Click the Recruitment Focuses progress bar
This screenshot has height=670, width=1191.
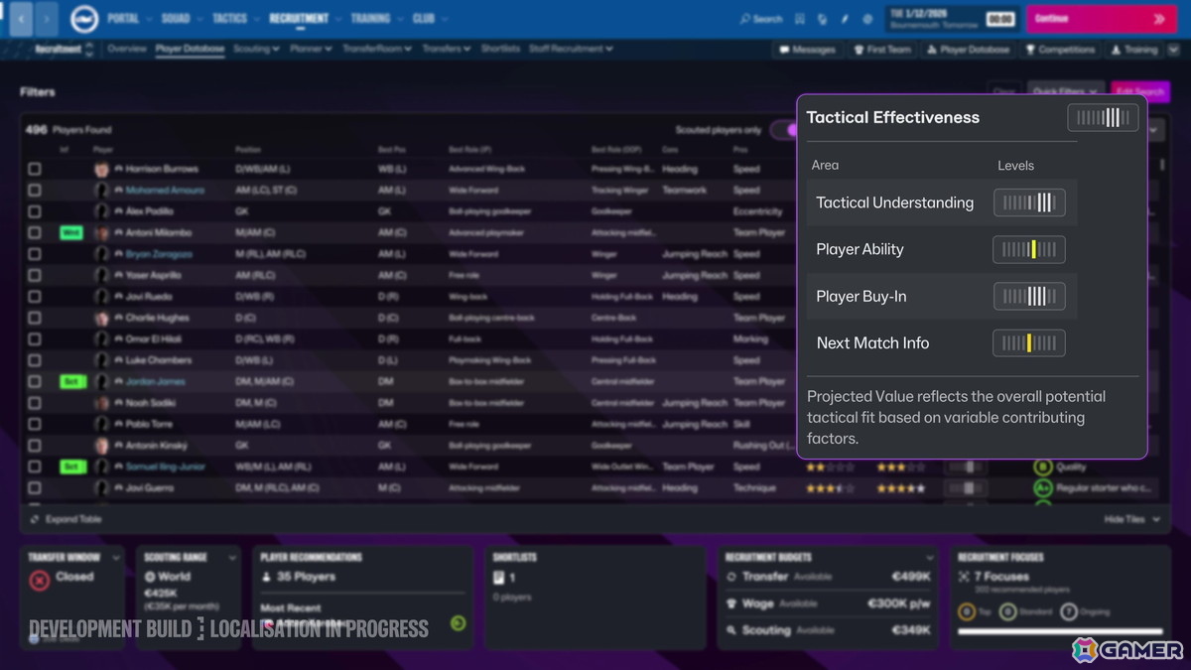click(1059, 630)
